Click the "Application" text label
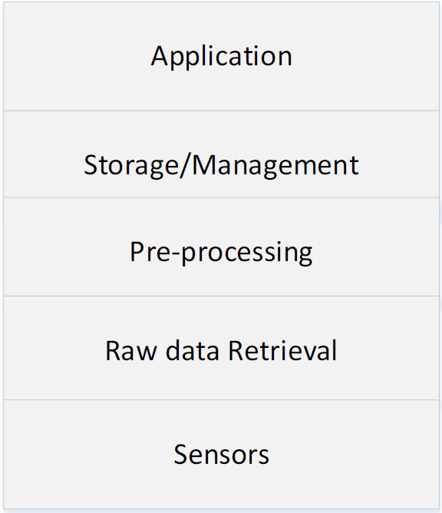Viewport: 442px width, 513px height. click(221, 58)
